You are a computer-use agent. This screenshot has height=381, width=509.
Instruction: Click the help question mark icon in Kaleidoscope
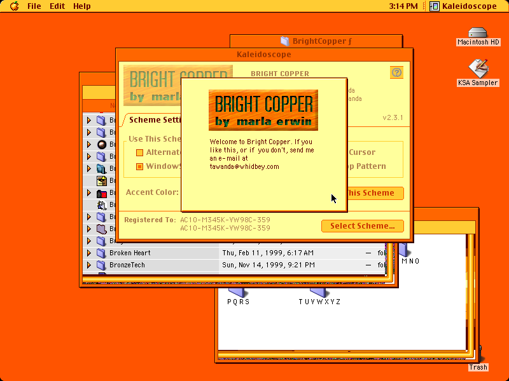396,72
